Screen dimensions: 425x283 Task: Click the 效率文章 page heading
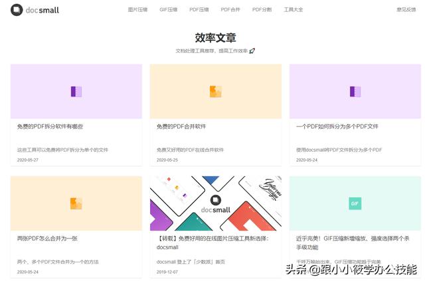215,38
